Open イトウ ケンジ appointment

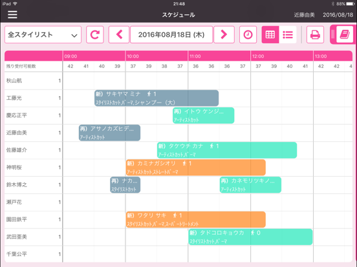point(203,115)
